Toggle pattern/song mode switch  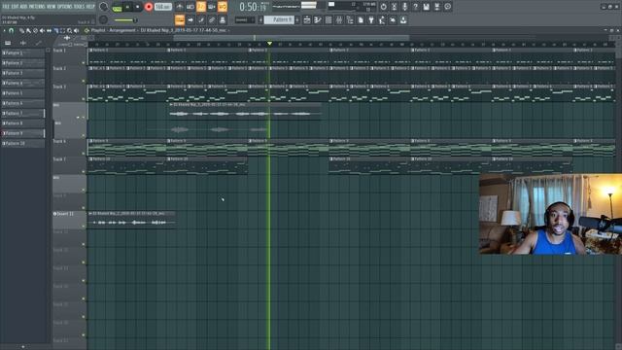tap(118, 8)
